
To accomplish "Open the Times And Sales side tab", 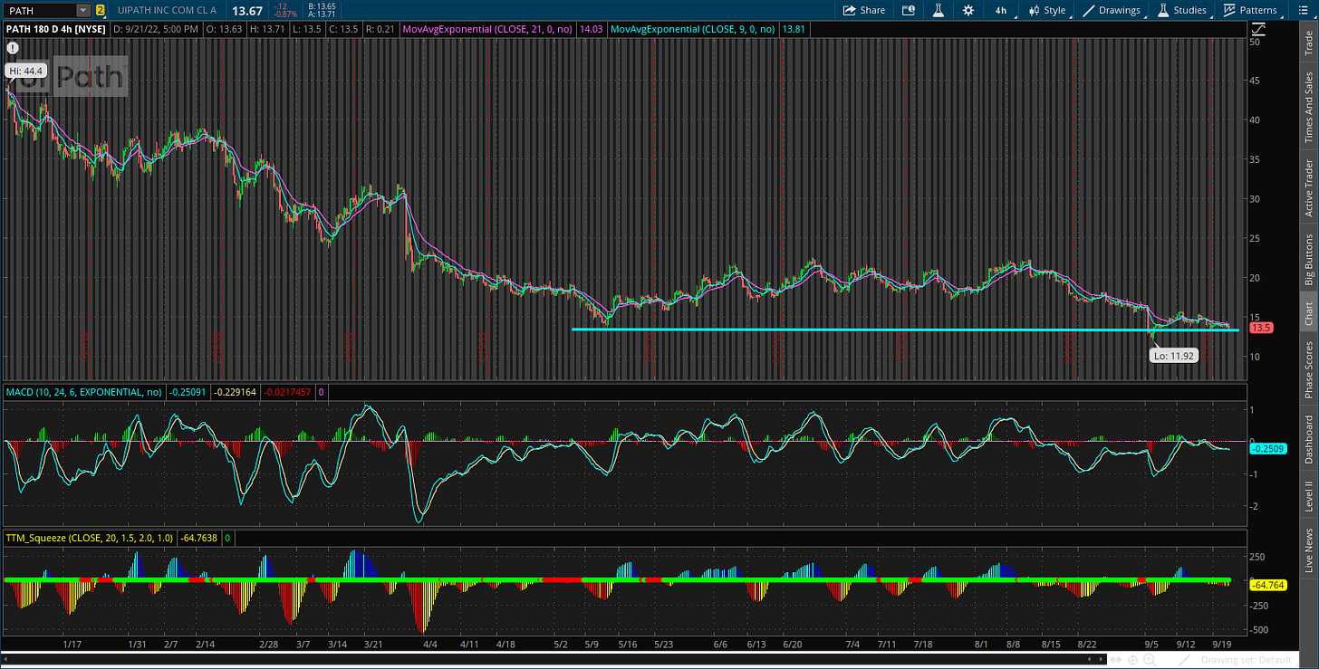I will pos(1307,106).
